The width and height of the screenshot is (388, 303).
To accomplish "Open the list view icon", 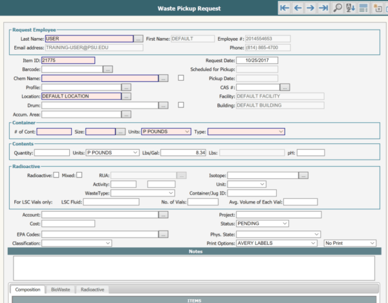I will point(363,8).
